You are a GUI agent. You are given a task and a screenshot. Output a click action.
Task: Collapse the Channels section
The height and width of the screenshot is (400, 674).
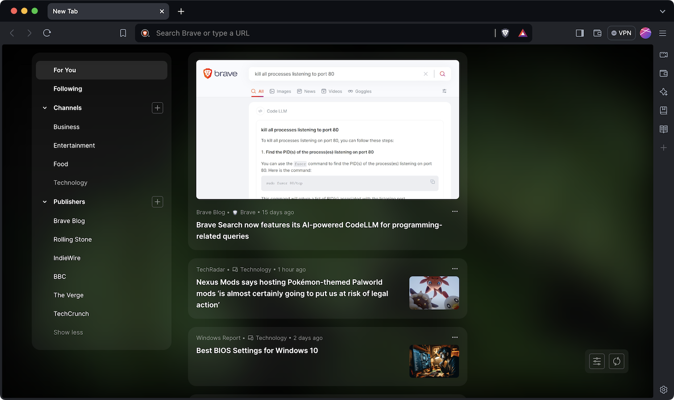tap(44, 108)
